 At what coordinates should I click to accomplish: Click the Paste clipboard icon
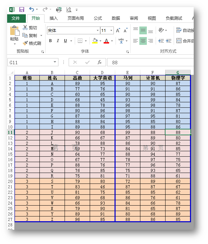pos(15,31)
